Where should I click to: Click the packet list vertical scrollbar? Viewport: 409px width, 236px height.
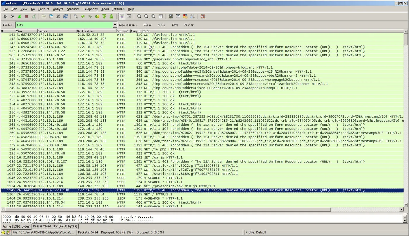pos(406,118)
